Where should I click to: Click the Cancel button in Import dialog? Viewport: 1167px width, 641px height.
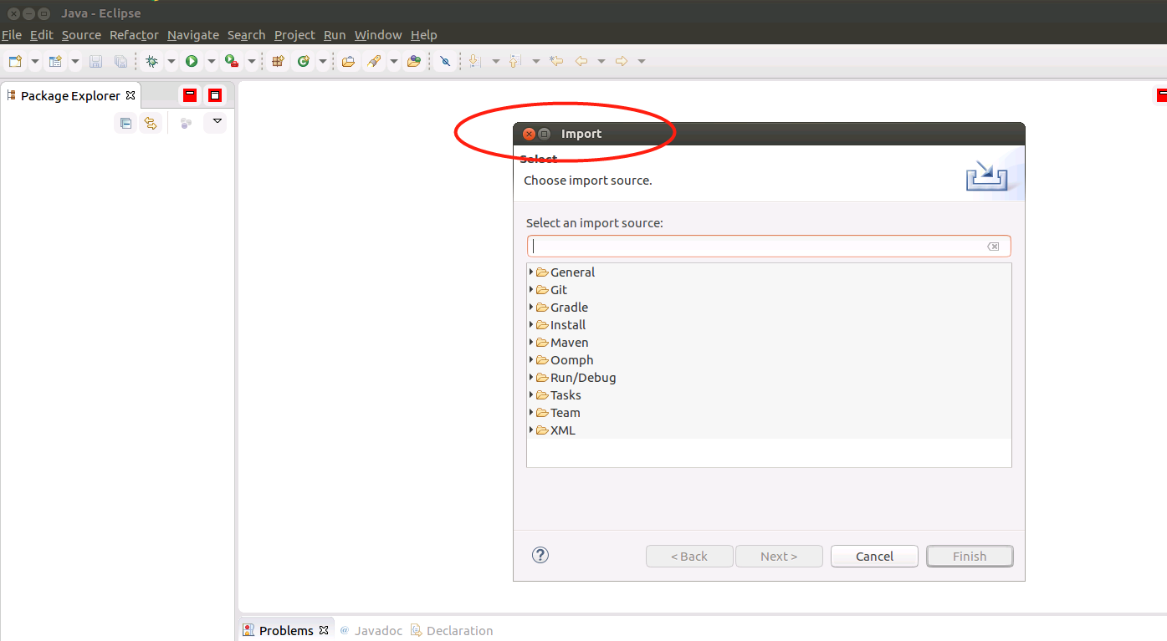coord(874,556)
